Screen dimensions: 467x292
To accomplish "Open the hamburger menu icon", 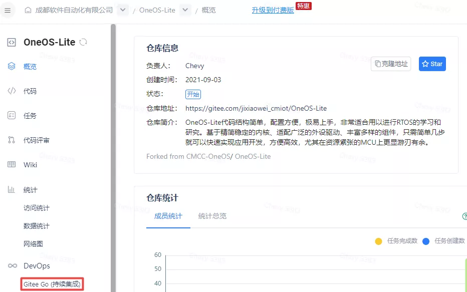I will pos(8,11).
